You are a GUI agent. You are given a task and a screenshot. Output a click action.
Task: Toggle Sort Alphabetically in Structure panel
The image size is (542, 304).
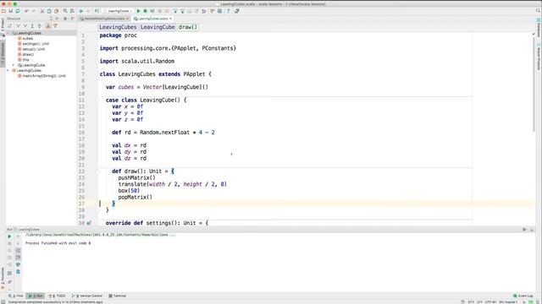coord(19,26)
